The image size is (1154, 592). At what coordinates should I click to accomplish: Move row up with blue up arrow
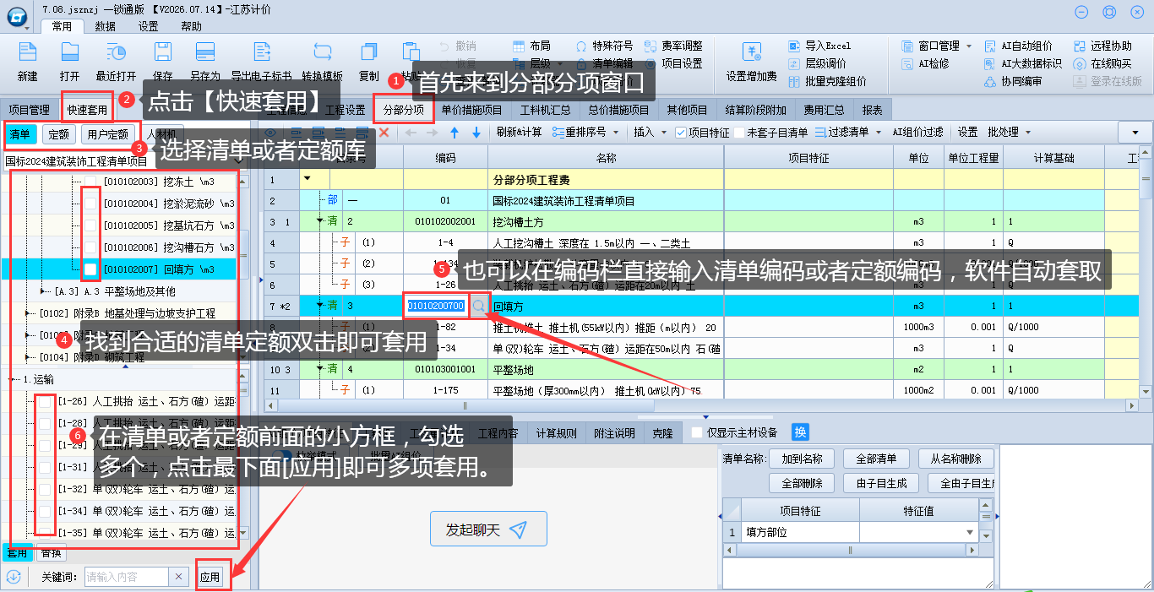[455, 133]
